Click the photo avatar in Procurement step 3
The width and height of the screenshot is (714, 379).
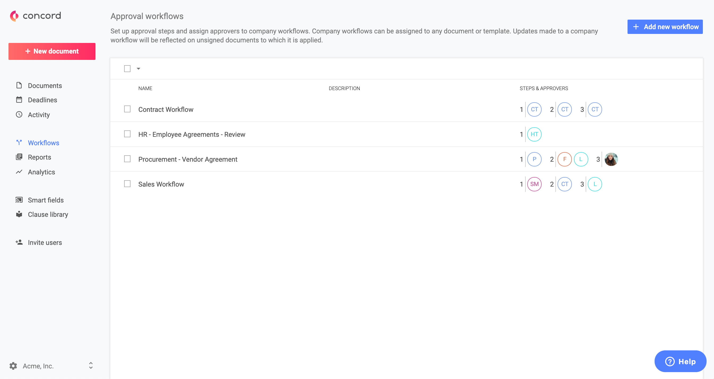[x=611, y=159]
